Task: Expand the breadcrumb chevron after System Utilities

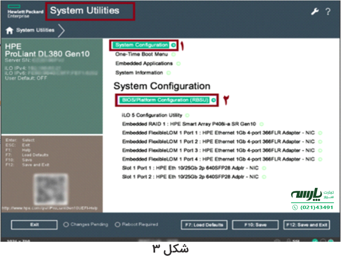Action: [x=61, y=30]
